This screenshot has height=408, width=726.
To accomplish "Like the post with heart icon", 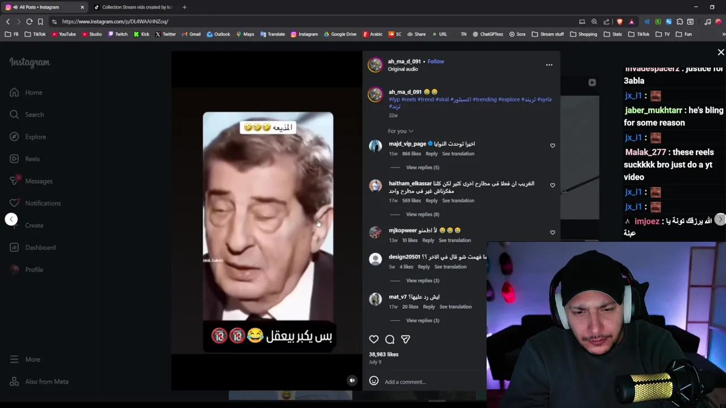I will (374, 339).
